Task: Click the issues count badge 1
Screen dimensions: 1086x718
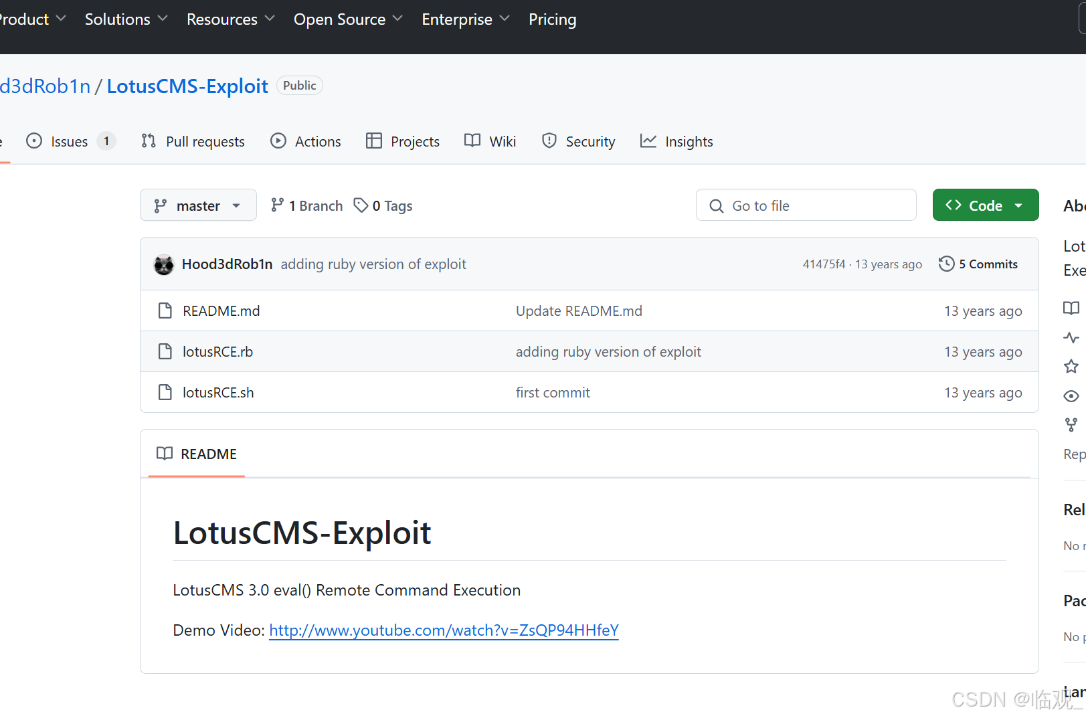Action: click(x=106, y=141)
